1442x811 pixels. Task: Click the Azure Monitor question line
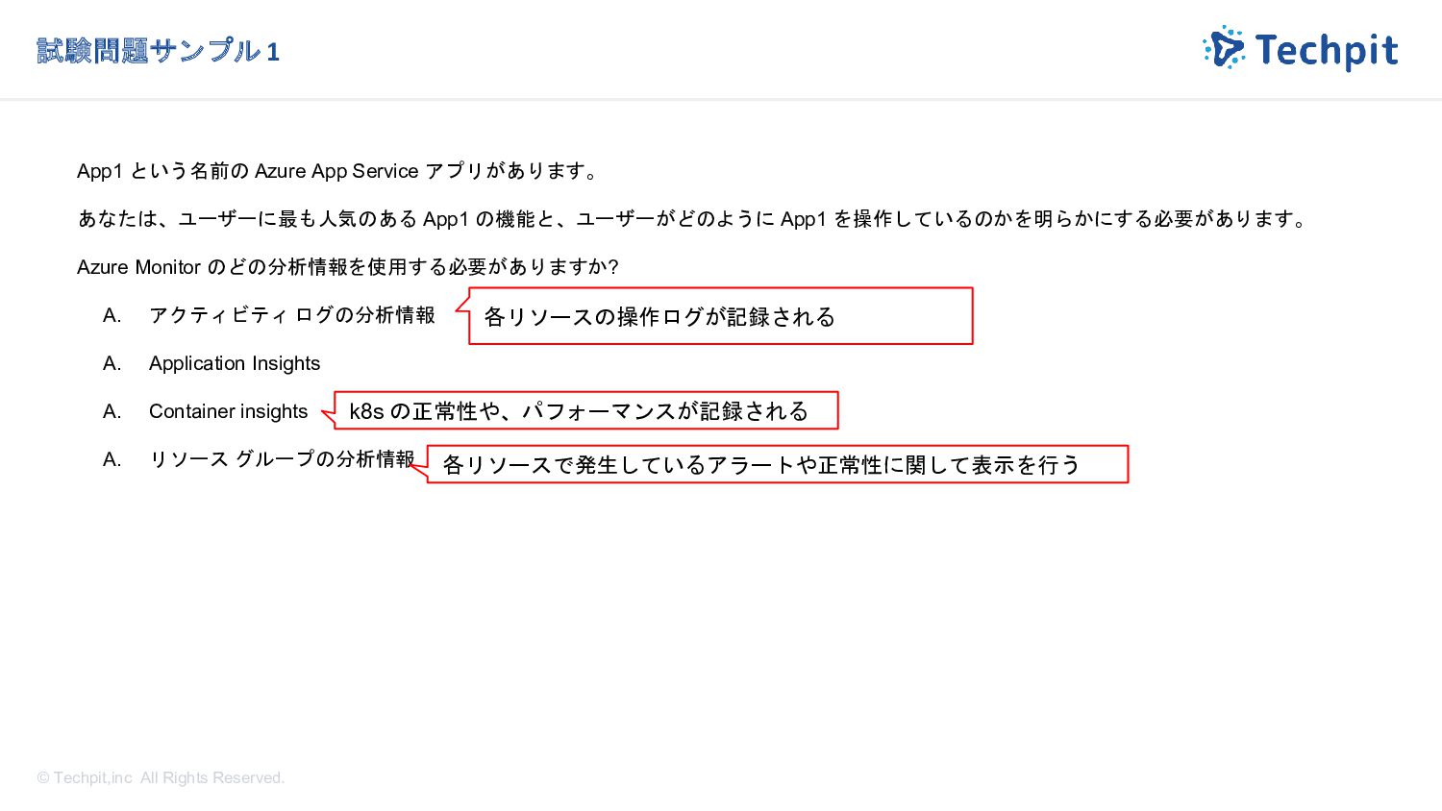(x=348, y=267)
